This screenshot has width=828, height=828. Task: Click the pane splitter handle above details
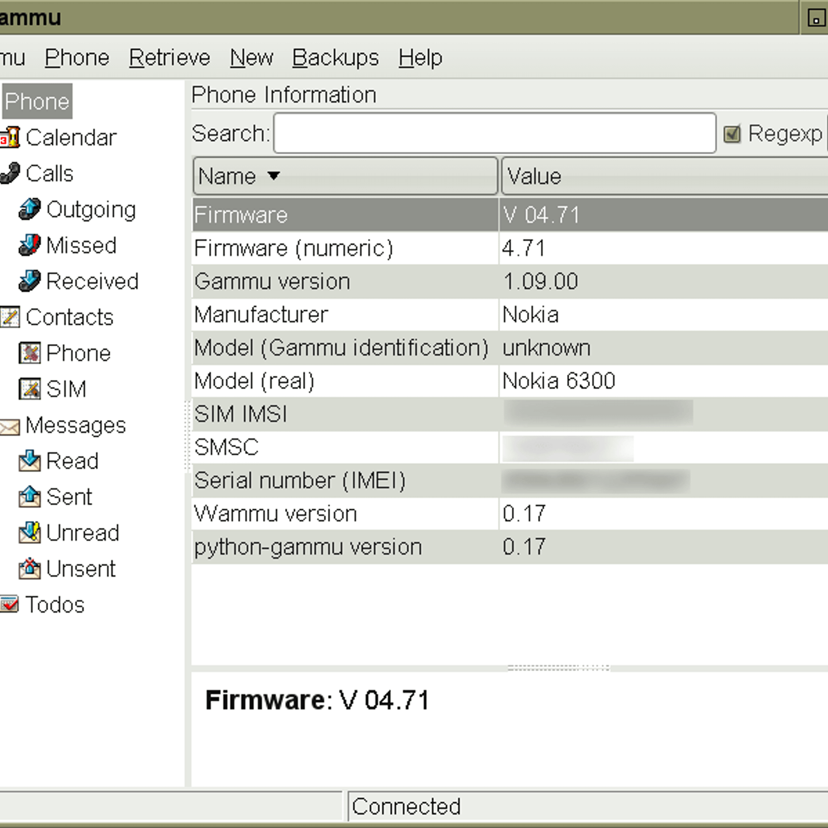[559, 668]
